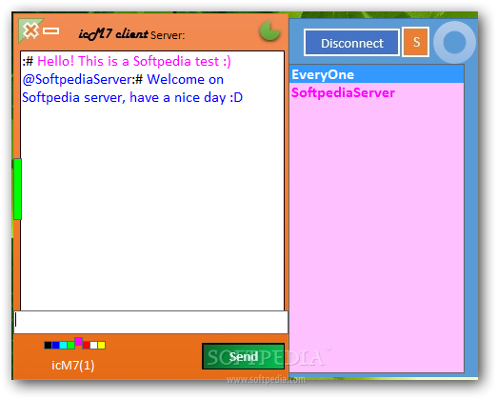Pick the magenta text color swatch
497x399 pixels.
(x=78, y=342)
